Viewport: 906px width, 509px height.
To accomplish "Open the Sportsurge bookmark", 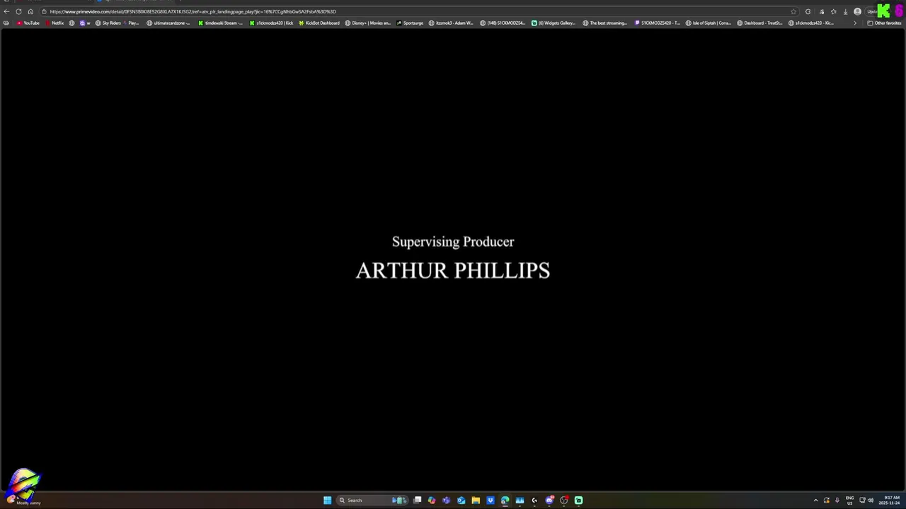I will pyautogui.click(x=410, y=23).
